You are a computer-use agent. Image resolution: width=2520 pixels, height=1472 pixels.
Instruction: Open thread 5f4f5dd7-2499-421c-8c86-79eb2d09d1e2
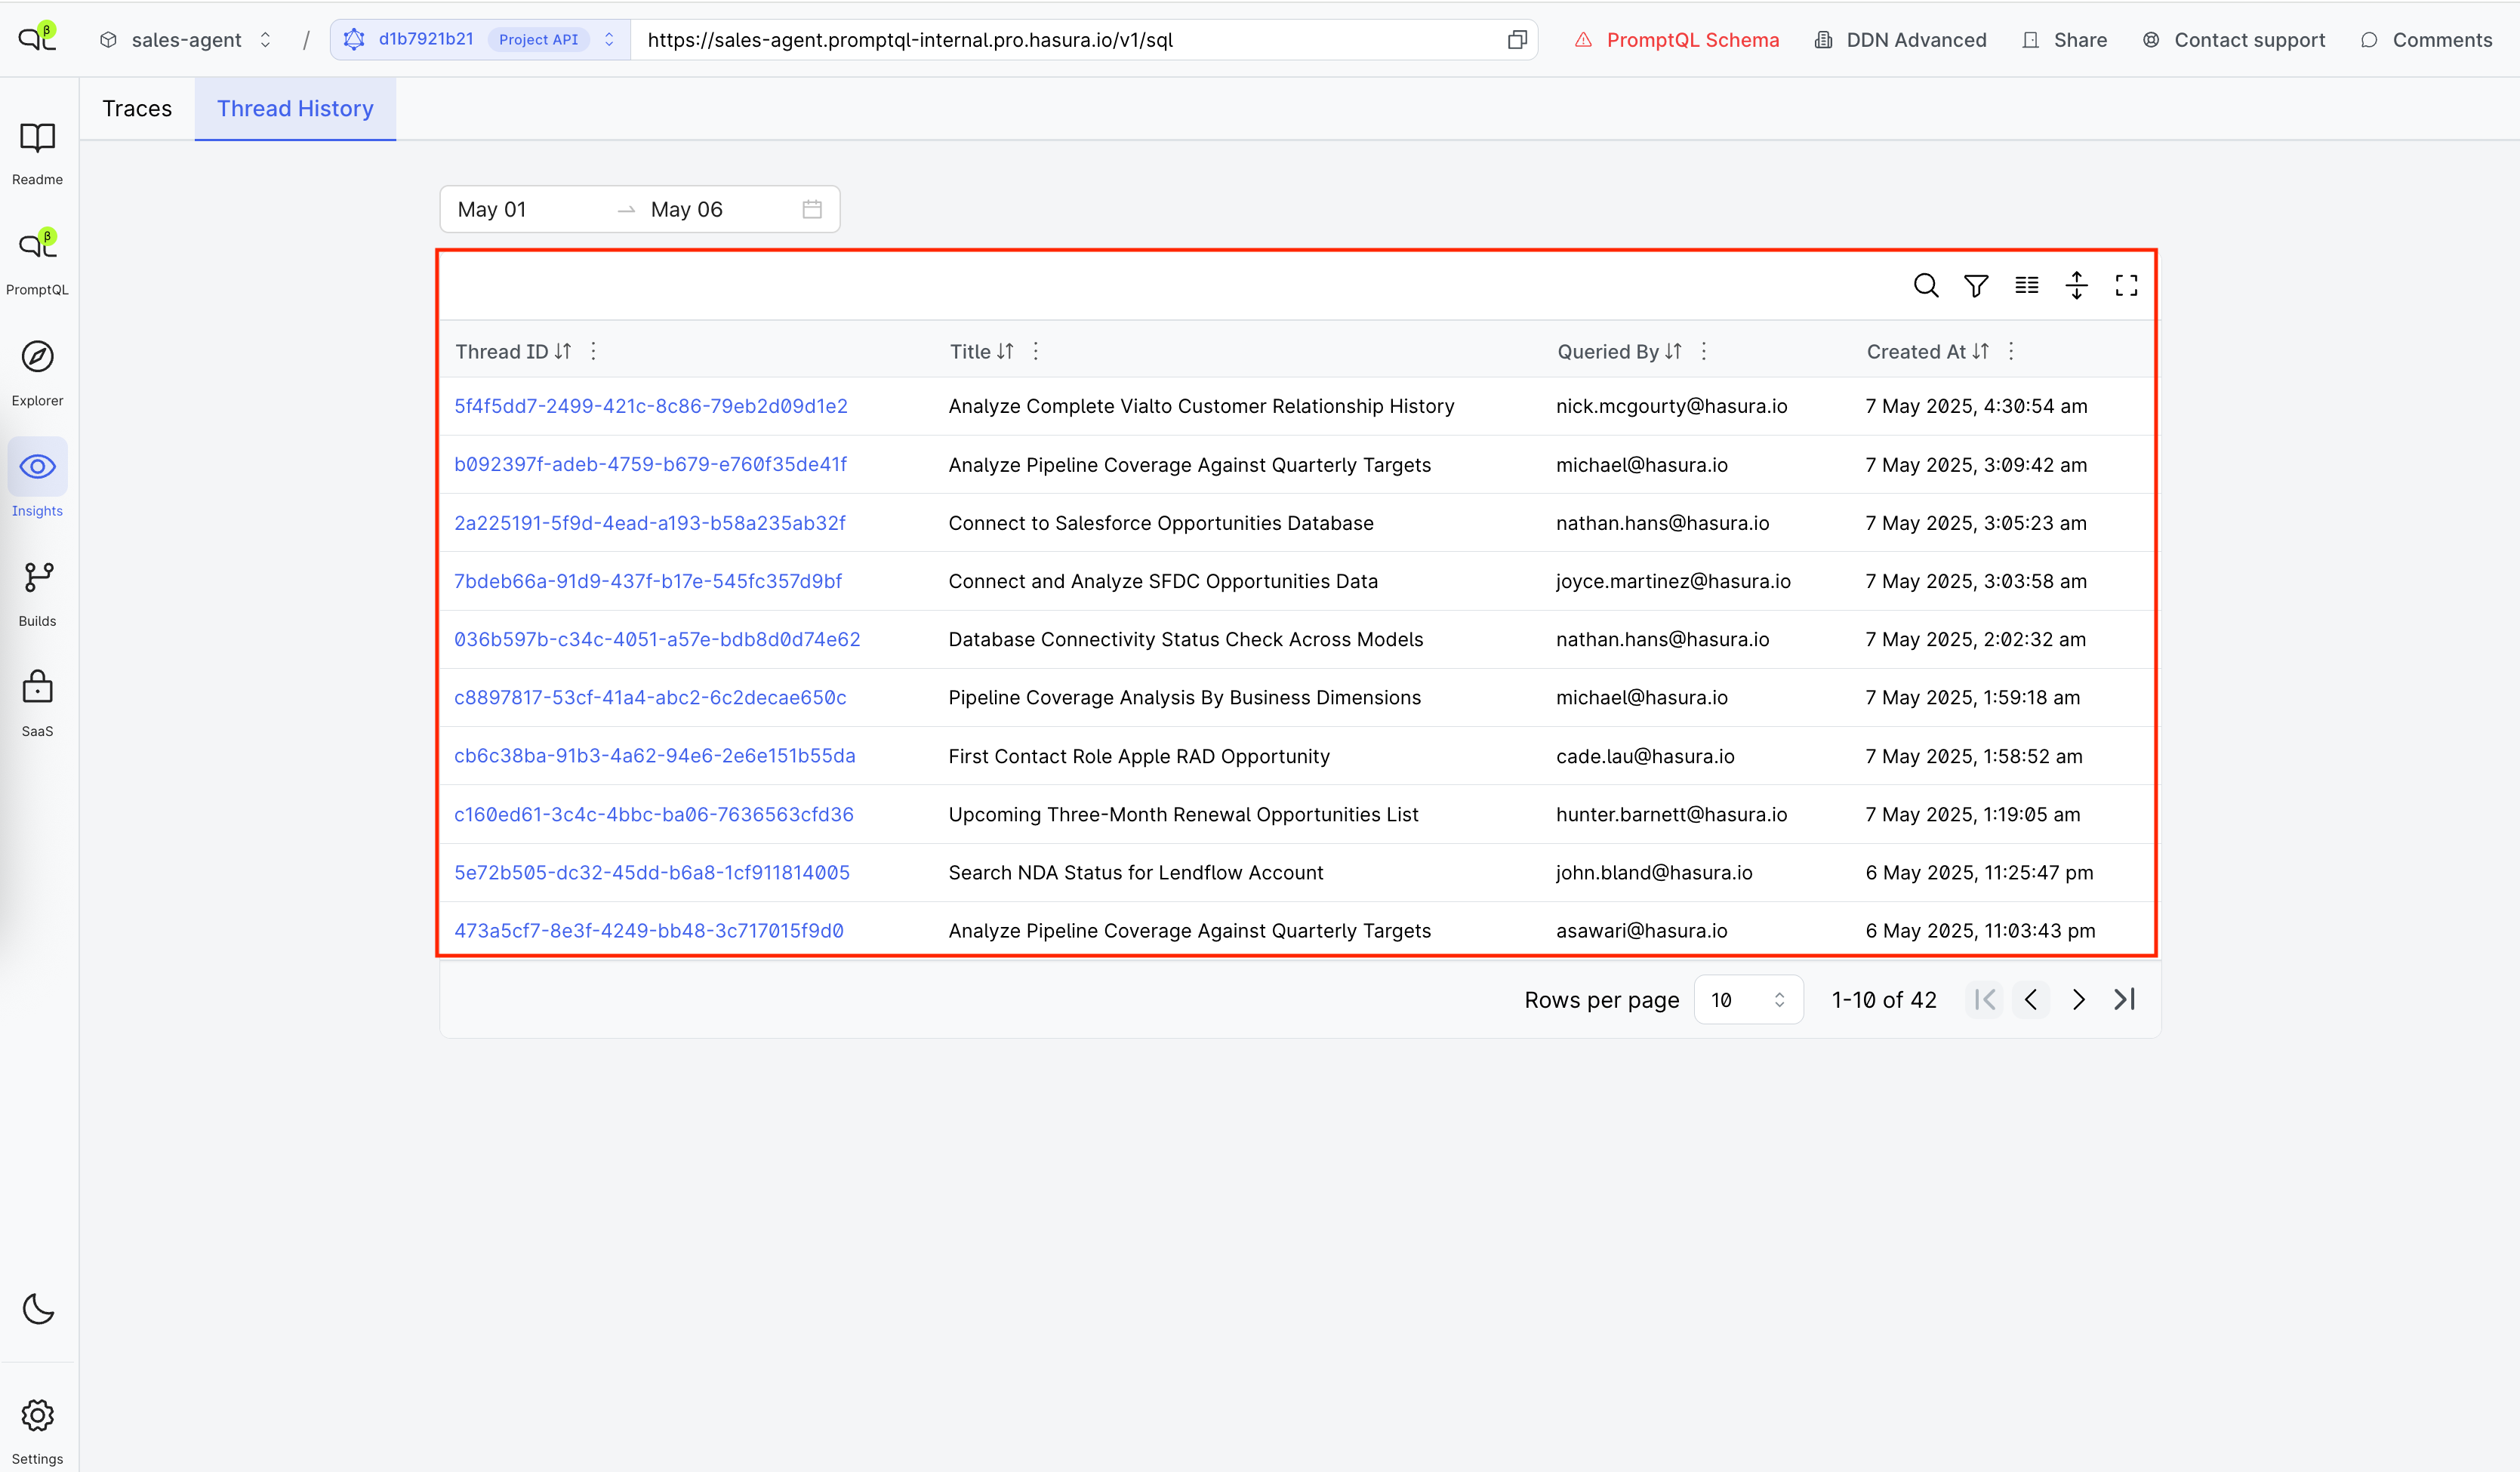(651, 406)
